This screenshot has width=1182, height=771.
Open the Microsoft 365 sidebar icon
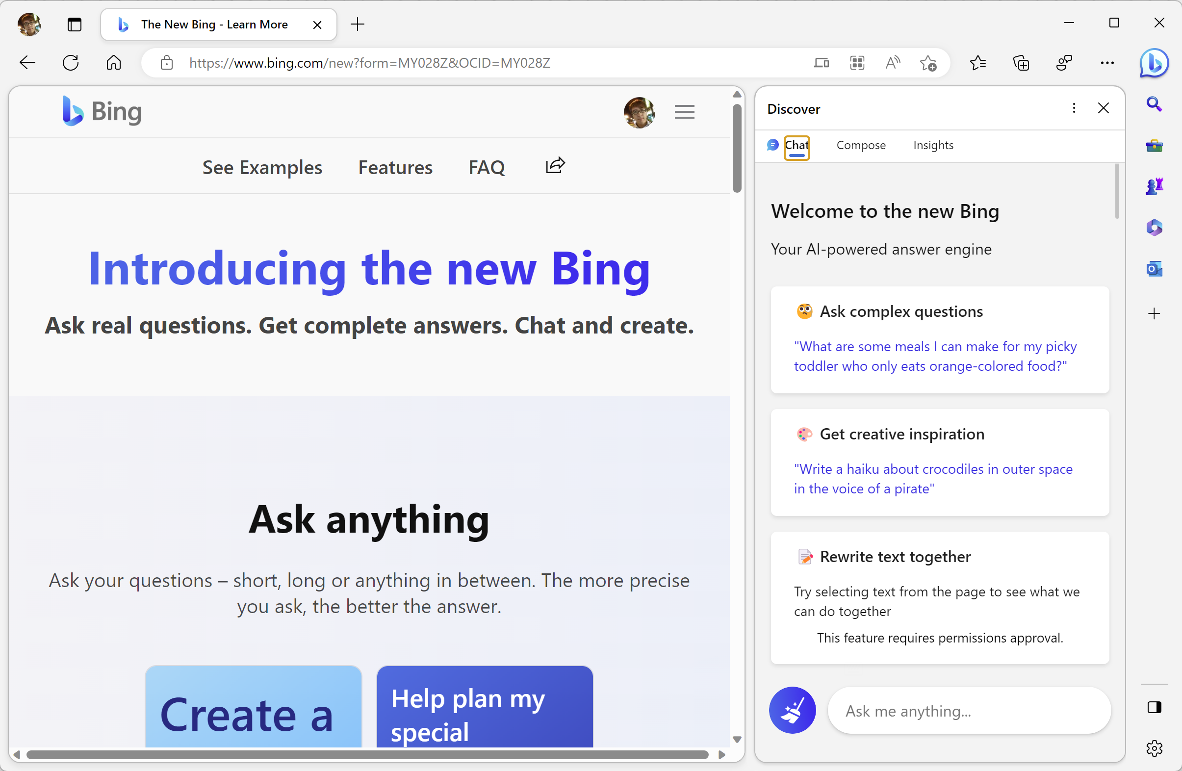[1153, 228]
